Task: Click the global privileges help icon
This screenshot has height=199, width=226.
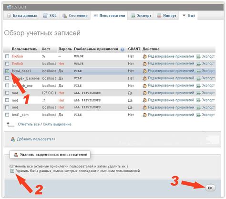Action: [x=122, y=49]
